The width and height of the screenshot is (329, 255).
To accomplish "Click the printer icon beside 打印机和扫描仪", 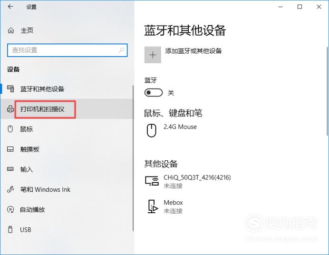I will coord(10,109).
